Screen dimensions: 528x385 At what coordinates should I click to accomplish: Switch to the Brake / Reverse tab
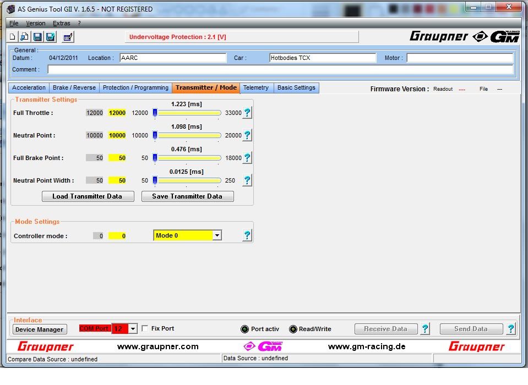pos(74,88)
